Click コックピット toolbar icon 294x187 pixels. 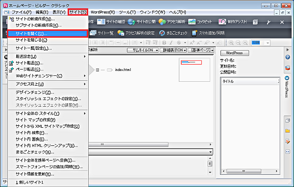click(x=200, y=22)
